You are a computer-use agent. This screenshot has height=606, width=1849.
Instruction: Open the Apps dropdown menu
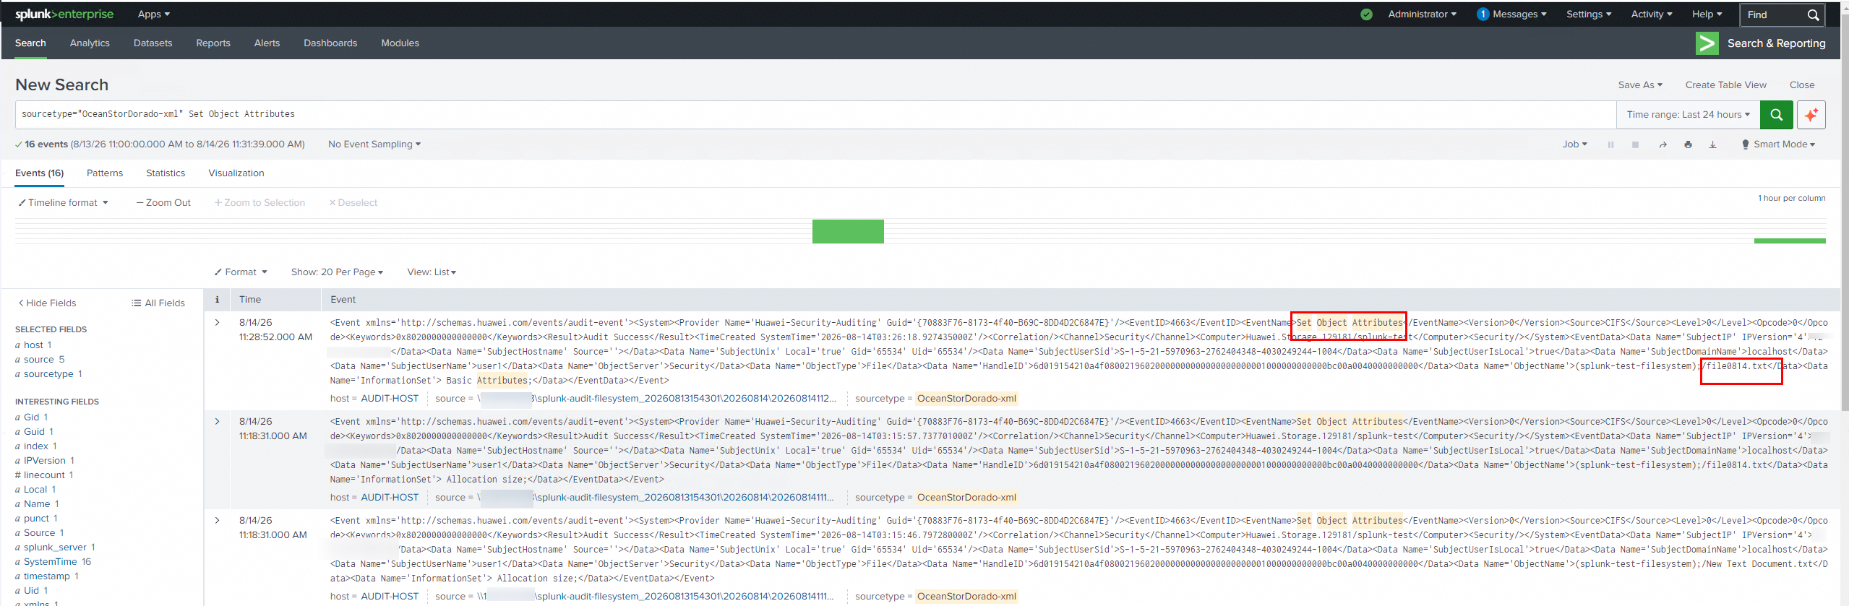pyautogui.click(x=153, y=14)
